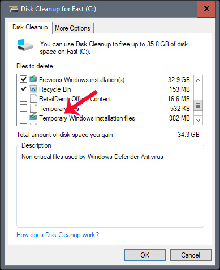Uncheck Previous Windows installation(s) checkbox
Screen dimensions: 220x270
point(23,79)
